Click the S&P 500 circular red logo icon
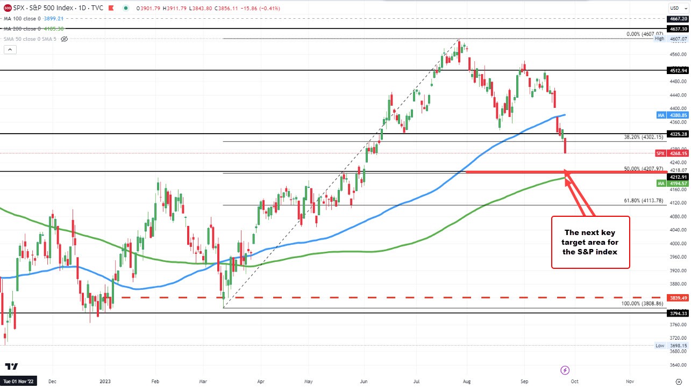 click(x=8, y=8)
